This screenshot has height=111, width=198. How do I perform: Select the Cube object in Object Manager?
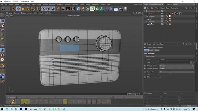click(x=151, y=14)
